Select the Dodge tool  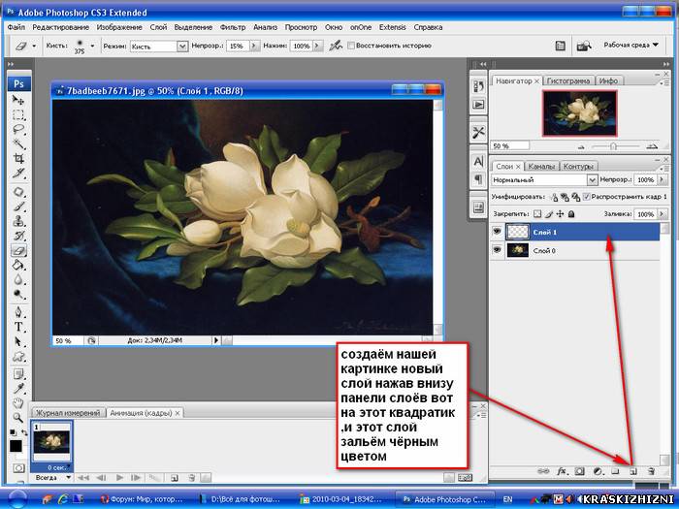tap(18, 295)
